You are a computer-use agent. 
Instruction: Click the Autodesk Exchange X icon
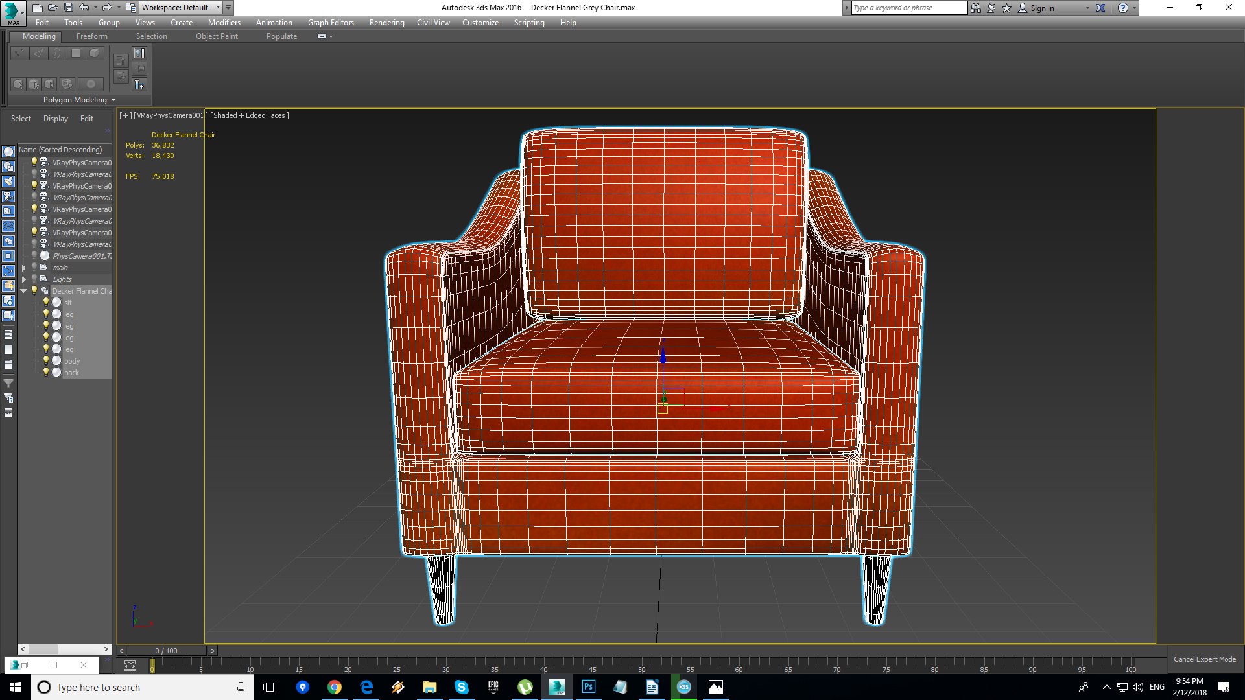click(1100, 8)
